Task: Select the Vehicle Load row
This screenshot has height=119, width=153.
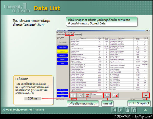Action: tap(90, 45)
